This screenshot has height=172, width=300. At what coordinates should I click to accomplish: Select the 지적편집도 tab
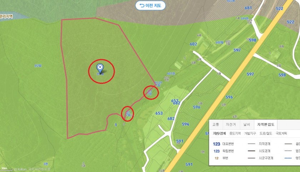coord(266,125)
